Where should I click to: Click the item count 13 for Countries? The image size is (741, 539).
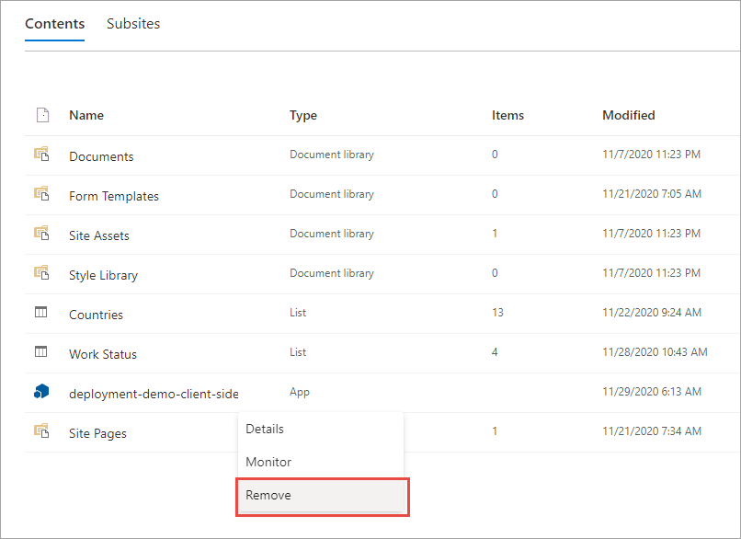[x=497, y=313]
